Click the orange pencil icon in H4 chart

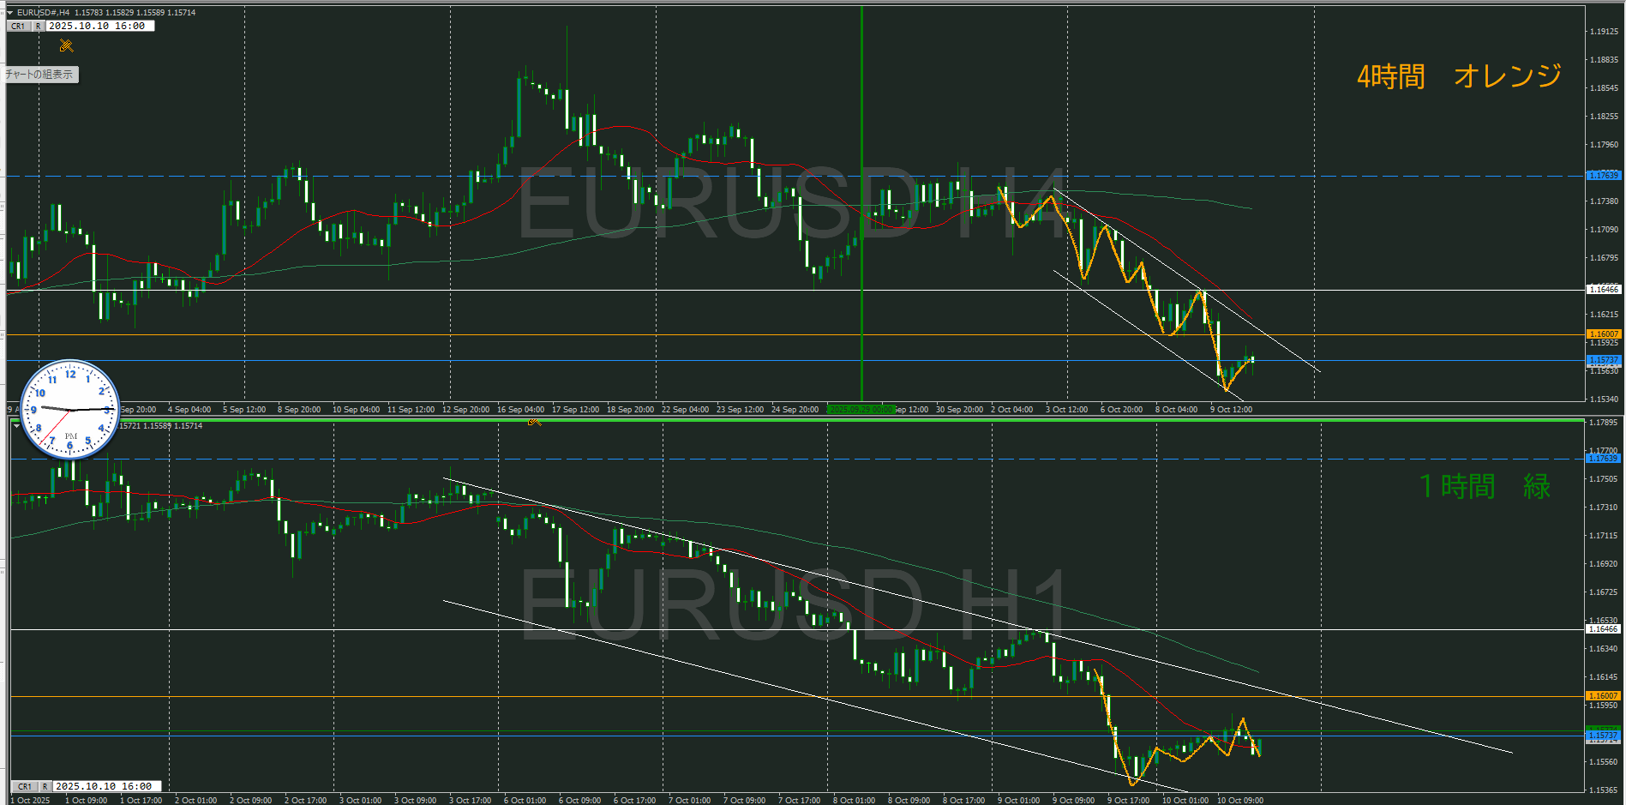[x=66, y=45]
